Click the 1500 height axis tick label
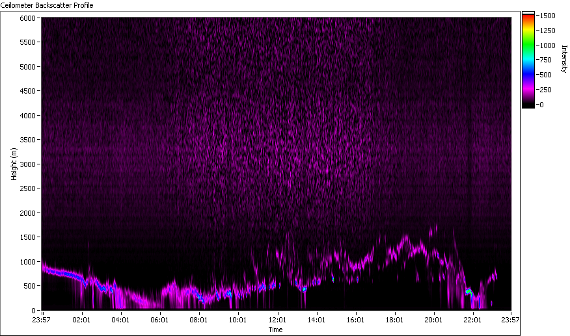This screenshot has width=570, height=336. click(27, 237)
